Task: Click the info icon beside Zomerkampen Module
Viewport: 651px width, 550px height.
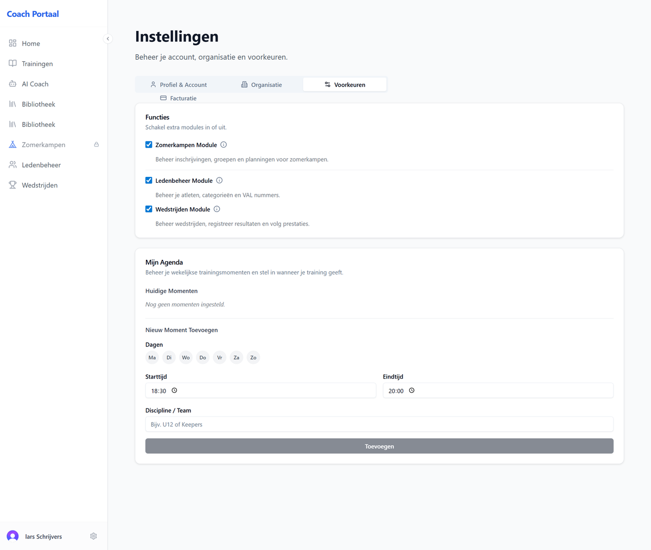Action: click(x=224, y=145)
